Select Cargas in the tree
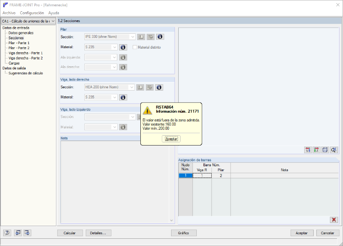This screenshot has height=246, width=343. pos(14,63)
